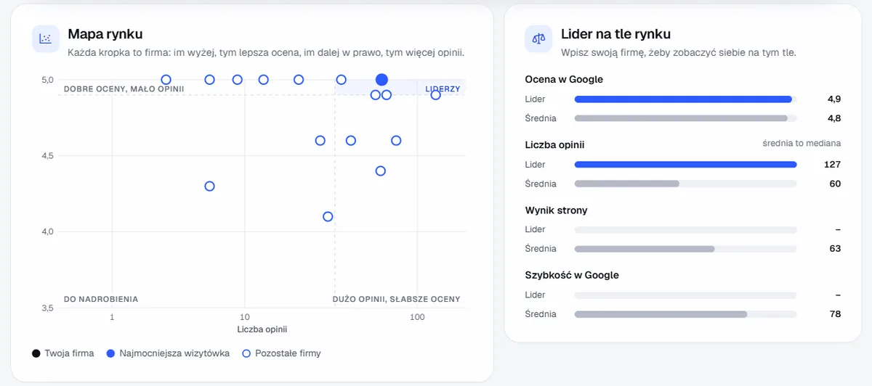Image resolution: width=872 pixels, height=386 pixels.
Task: Select the leftmost hollow dot on the 5,0 line
Action: [x=166, y=80]
